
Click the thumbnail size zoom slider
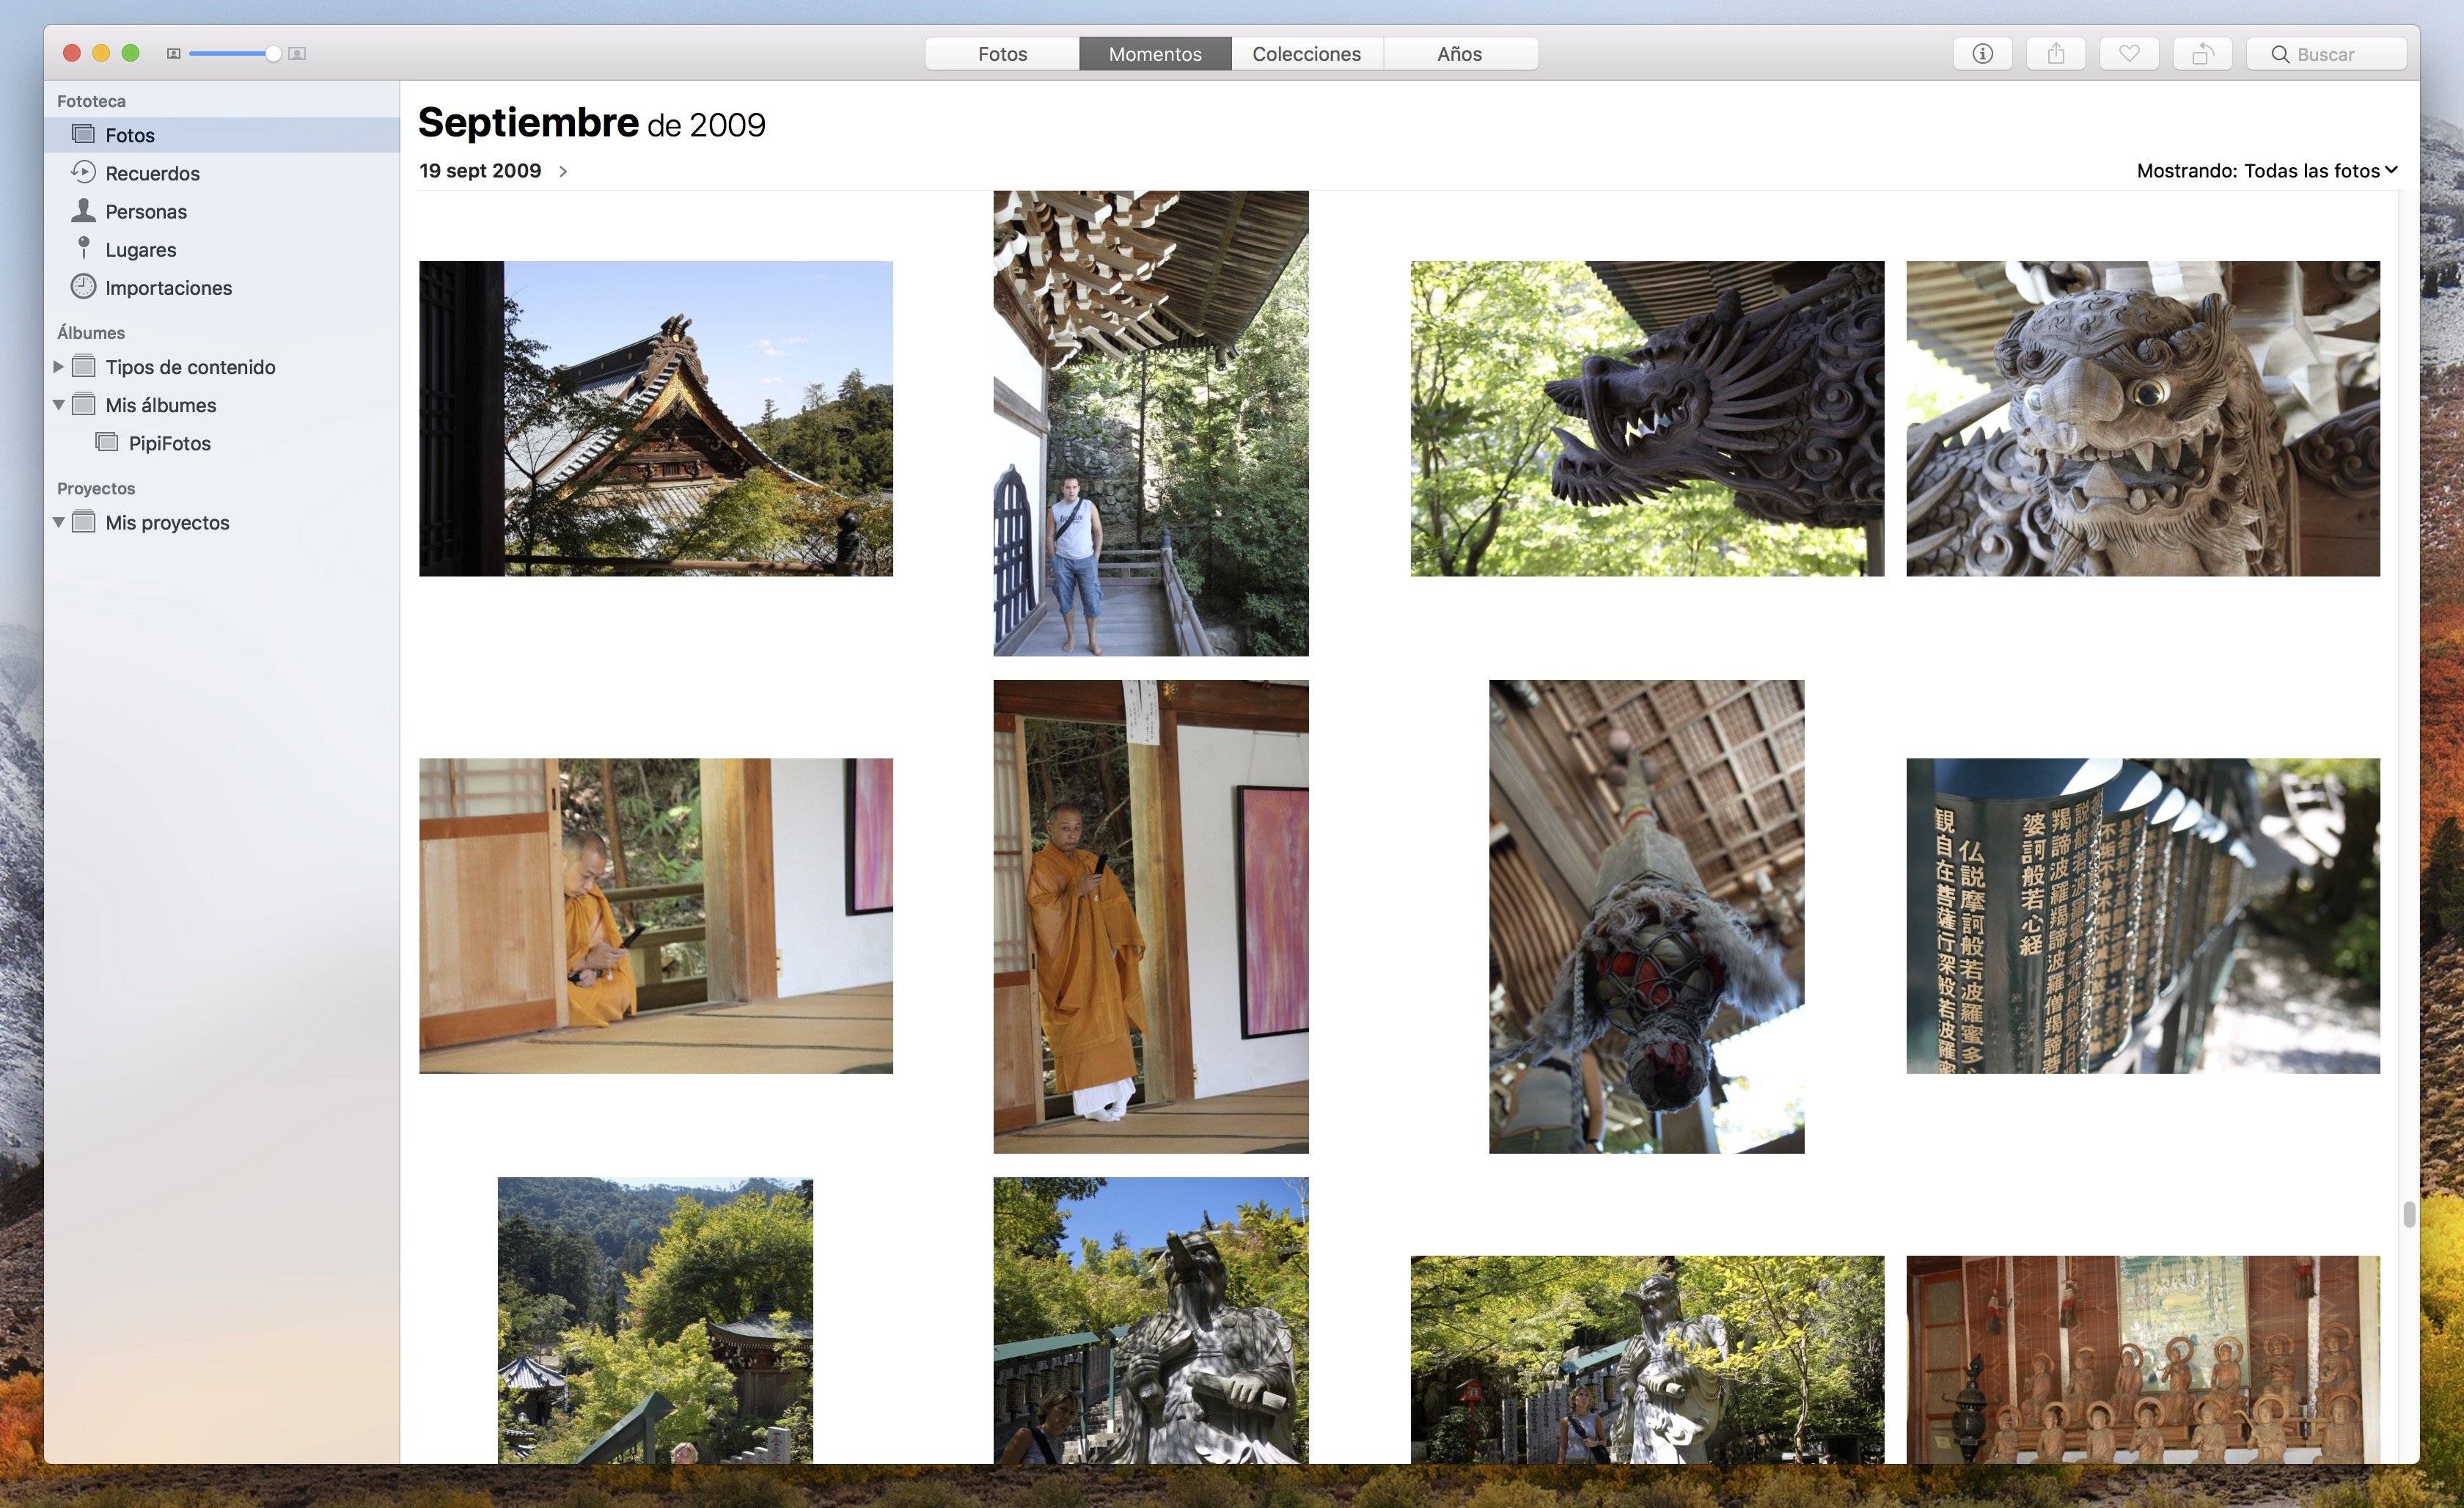(x=230, y=54)
